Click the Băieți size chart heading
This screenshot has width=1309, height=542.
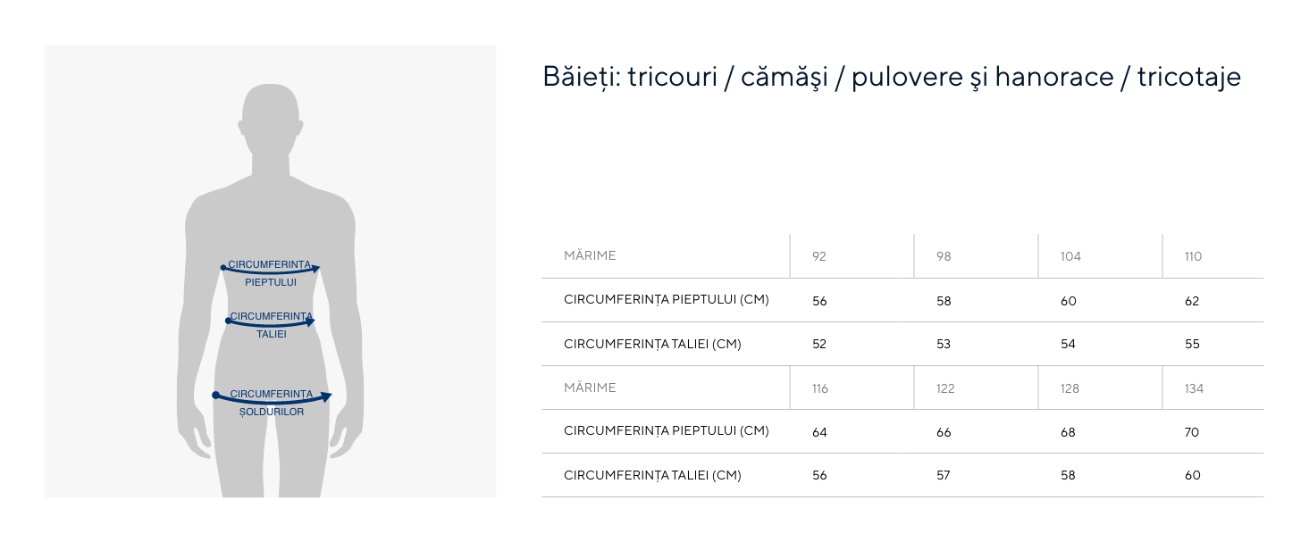tap(891, 77)
